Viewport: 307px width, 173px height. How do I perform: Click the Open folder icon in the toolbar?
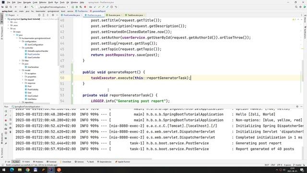click(2, 7)
